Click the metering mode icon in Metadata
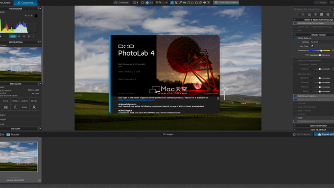This screenshot has width=334, height=188. 6,107
